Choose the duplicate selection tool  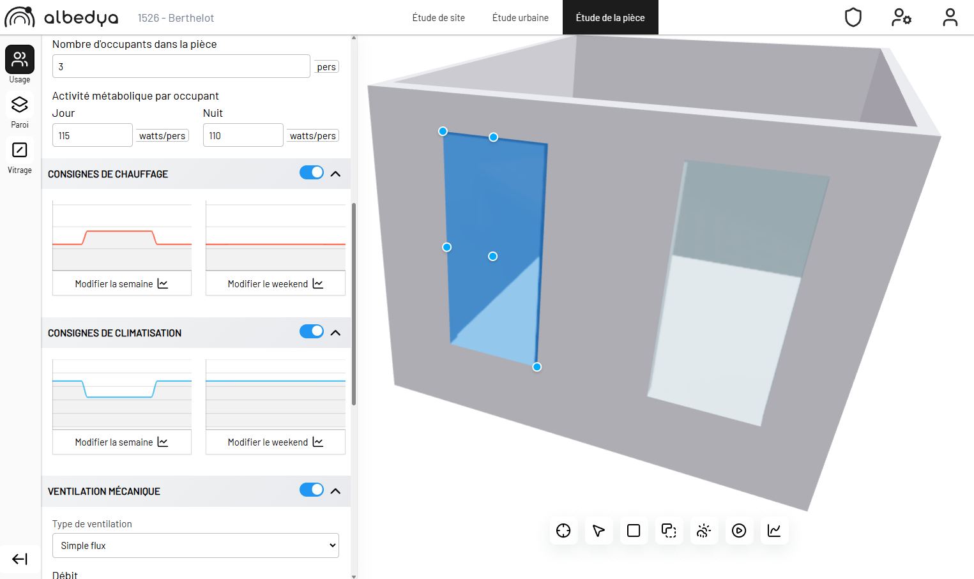tap(669, 530)
